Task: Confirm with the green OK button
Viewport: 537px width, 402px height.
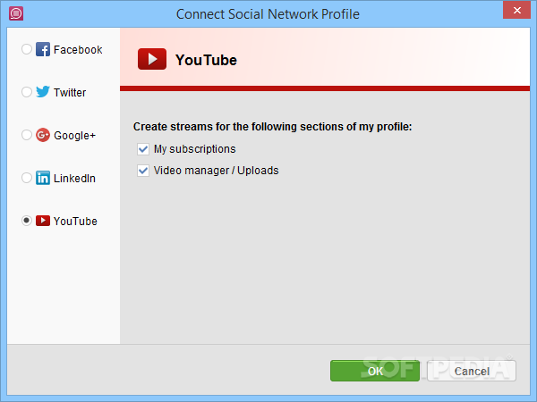Action: 375,371
